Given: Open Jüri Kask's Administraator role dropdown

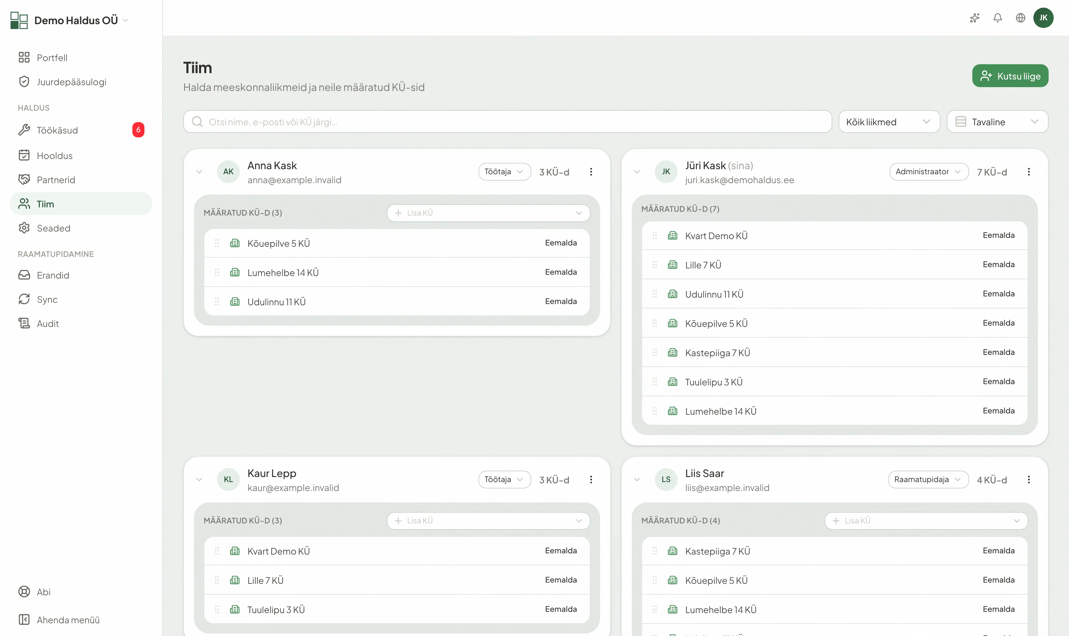Looking at the screenshot, I should coord(928,171).
